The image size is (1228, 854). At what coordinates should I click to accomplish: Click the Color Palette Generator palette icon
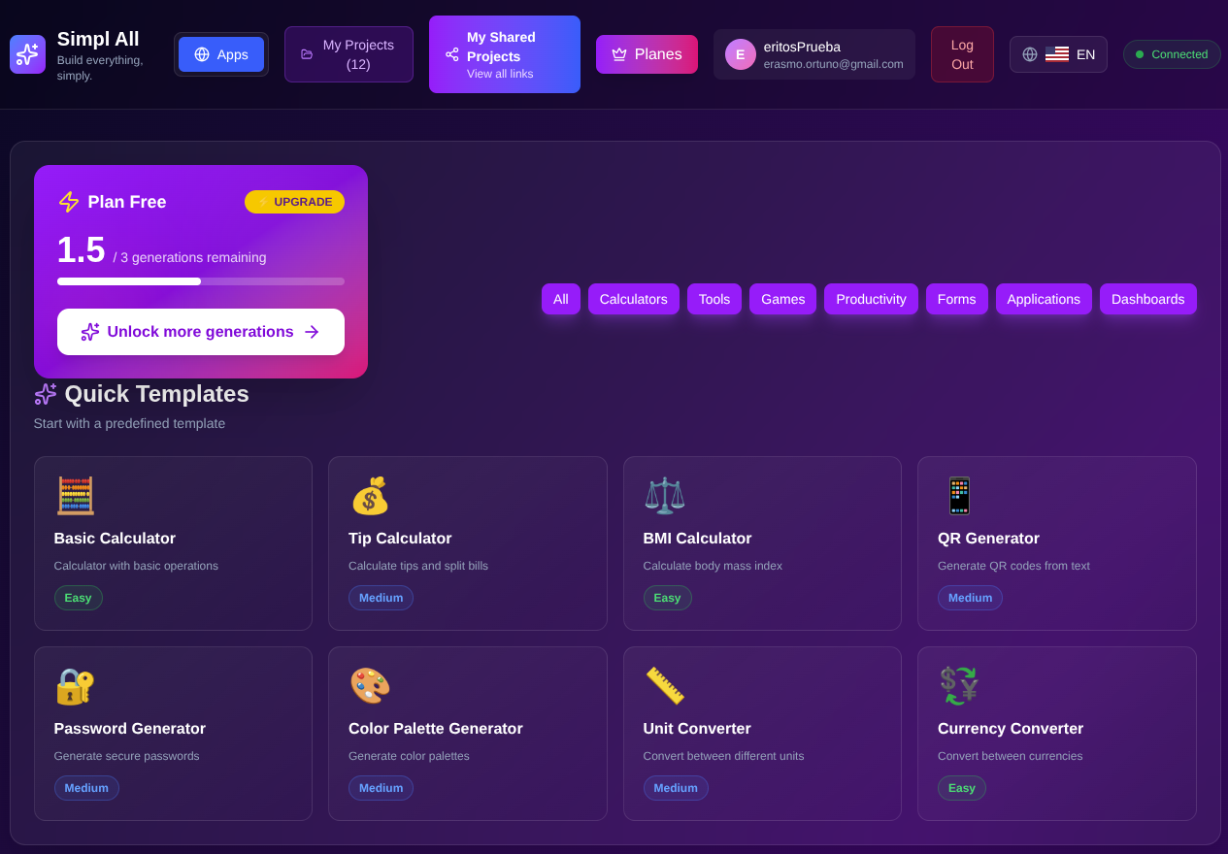pos(370,685)
